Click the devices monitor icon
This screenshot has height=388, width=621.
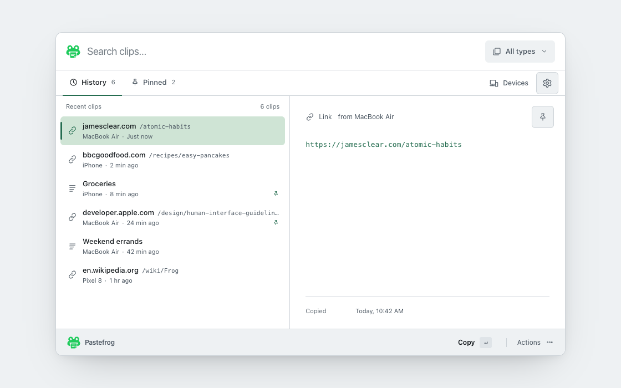coord(494,83)
